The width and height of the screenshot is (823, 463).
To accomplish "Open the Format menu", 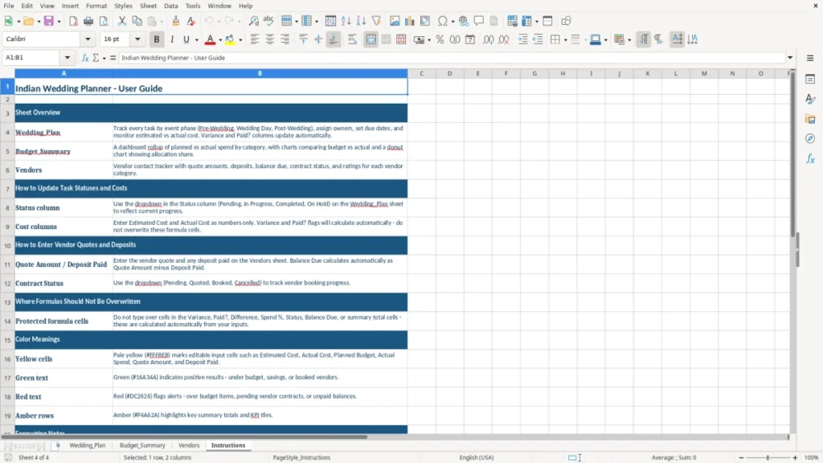I will (96, 6).
